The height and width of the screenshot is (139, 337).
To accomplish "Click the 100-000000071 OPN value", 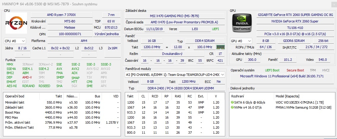I will coord(70,34).
